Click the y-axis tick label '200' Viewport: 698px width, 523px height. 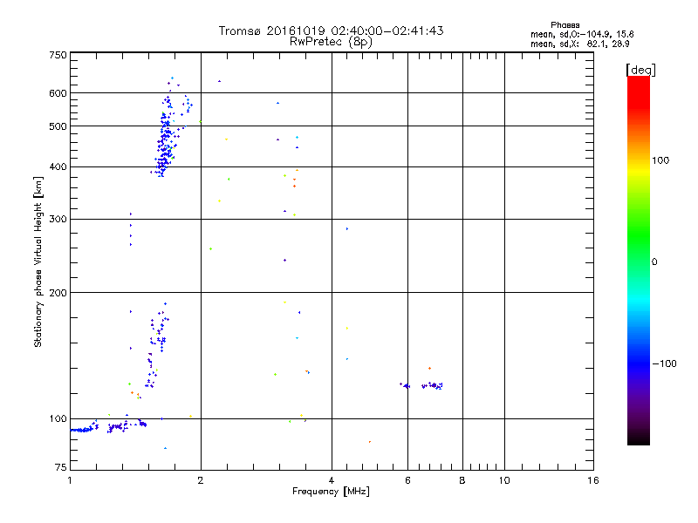point(58,293)
